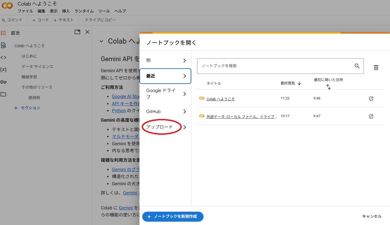
Task: Add a code cell with + コード
Action: pyautogui.click(x=41, y=20)
